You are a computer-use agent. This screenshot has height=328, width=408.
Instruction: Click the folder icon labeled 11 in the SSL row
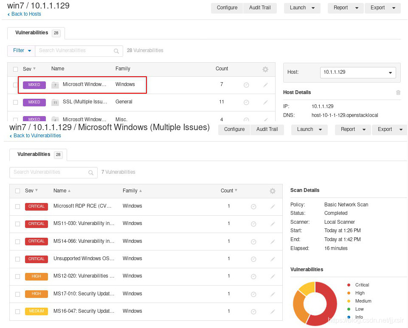coord(55,102)
